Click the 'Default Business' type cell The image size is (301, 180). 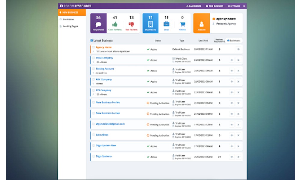[181, 49]
